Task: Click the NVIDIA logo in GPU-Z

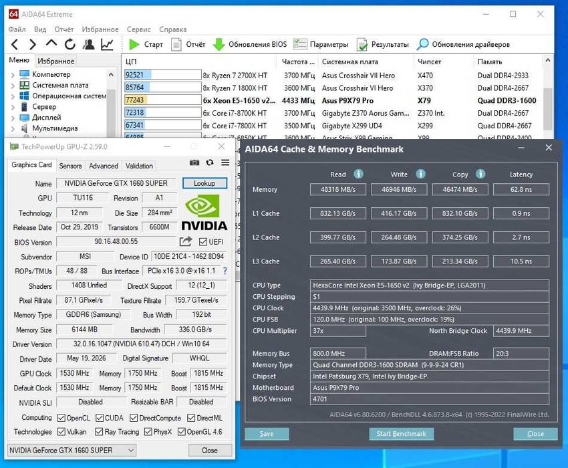Action: click(204, 212)
